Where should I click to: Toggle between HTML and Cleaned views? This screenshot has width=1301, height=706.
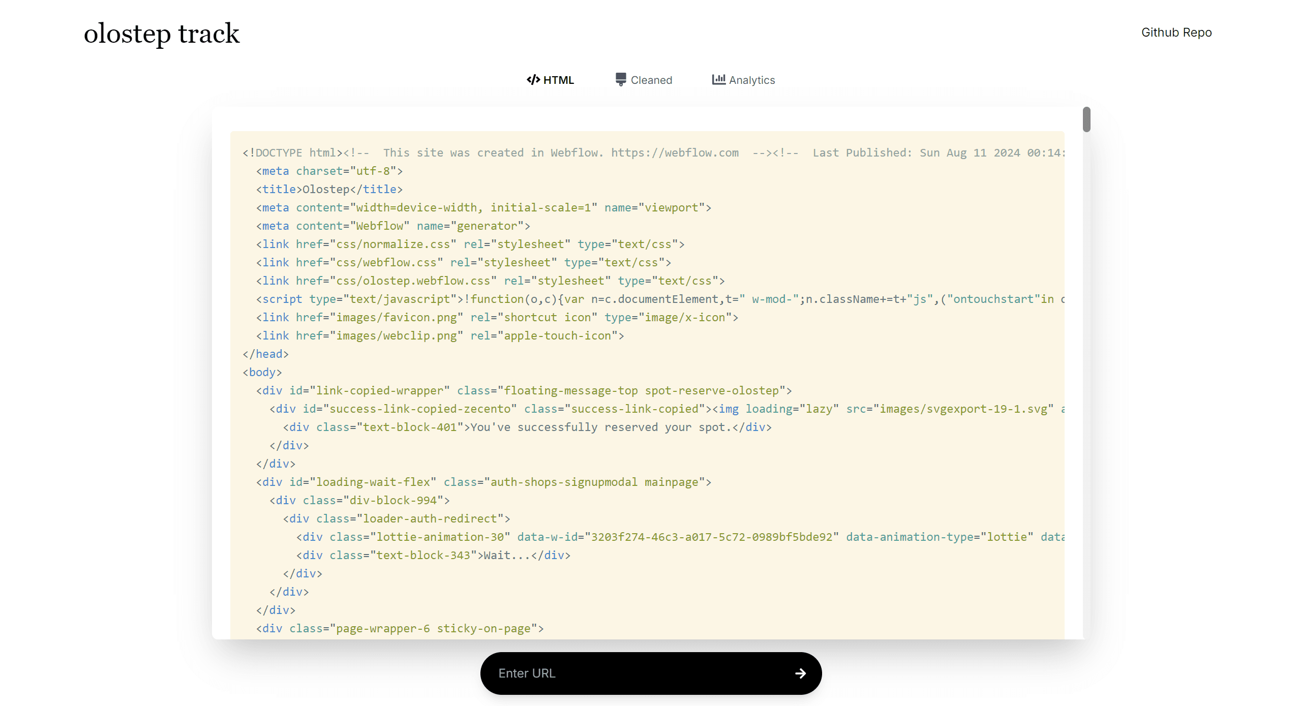pyautogui.click(x=644, y=79)
